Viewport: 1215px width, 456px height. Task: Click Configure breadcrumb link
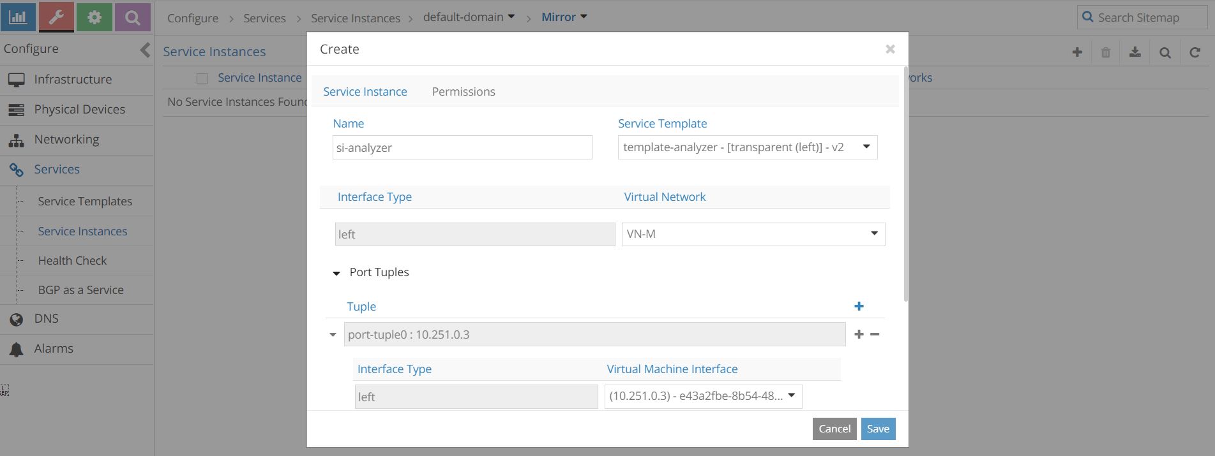click(193, 18)
